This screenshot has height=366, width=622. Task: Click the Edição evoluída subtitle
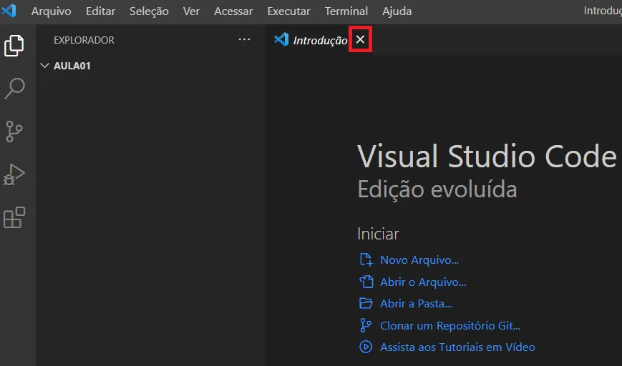pyautogui.click(x=437, y=189)
